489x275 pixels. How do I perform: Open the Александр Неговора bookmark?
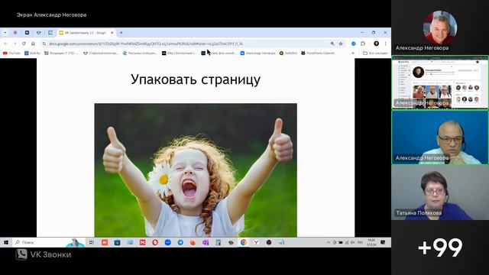[x=258, y=53]
